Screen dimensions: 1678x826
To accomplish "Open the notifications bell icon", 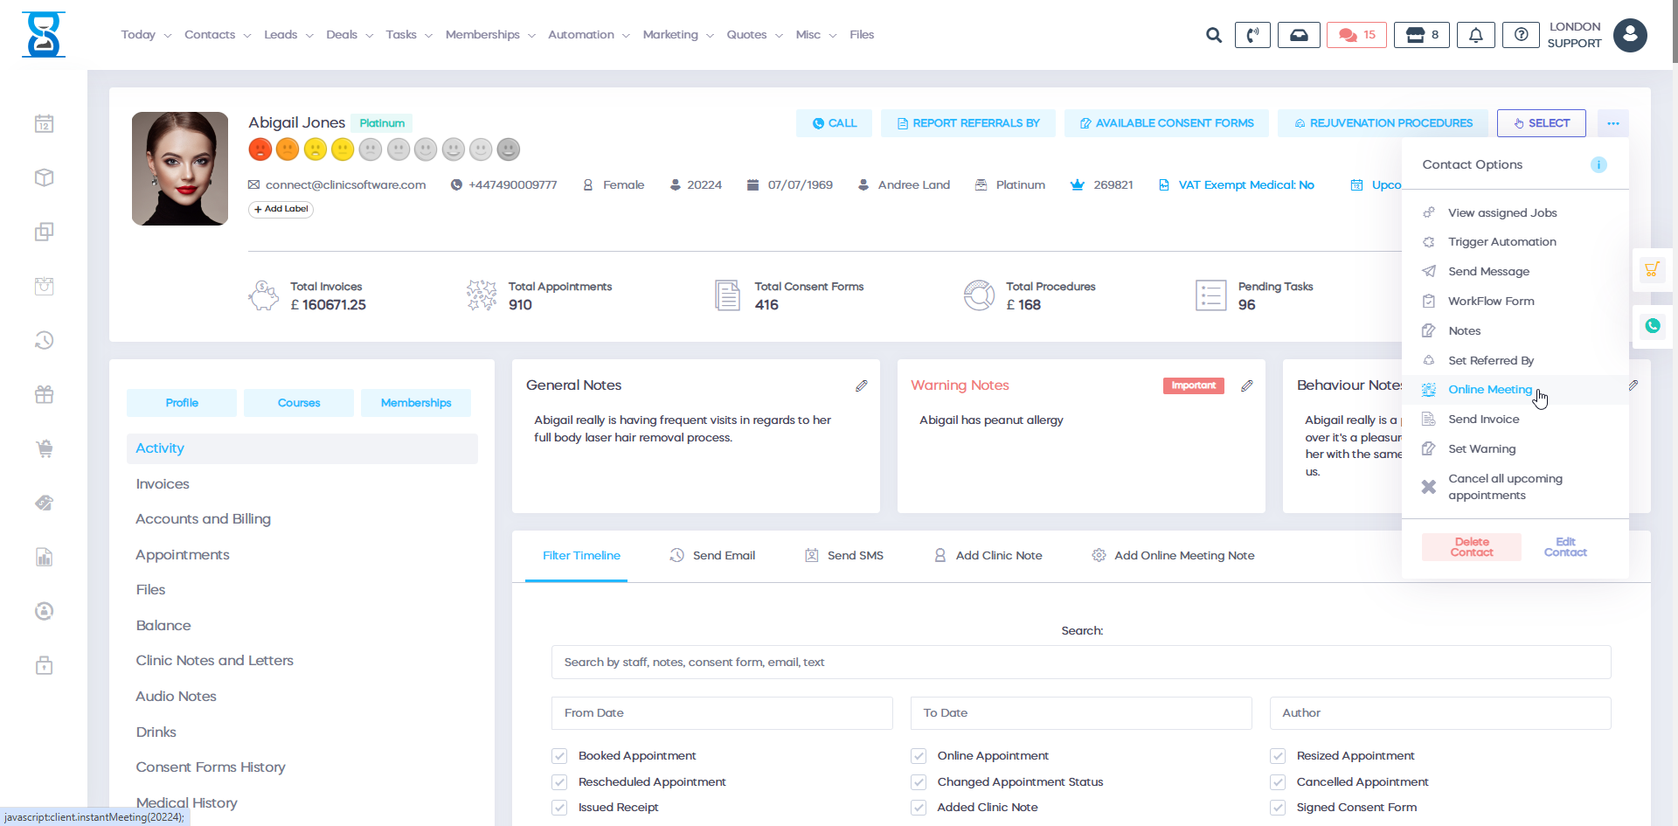I will click(1476, 35).
